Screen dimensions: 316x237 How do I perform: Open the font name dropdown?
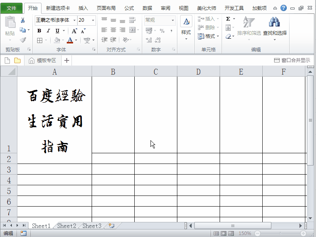click(x=74, y=20)
